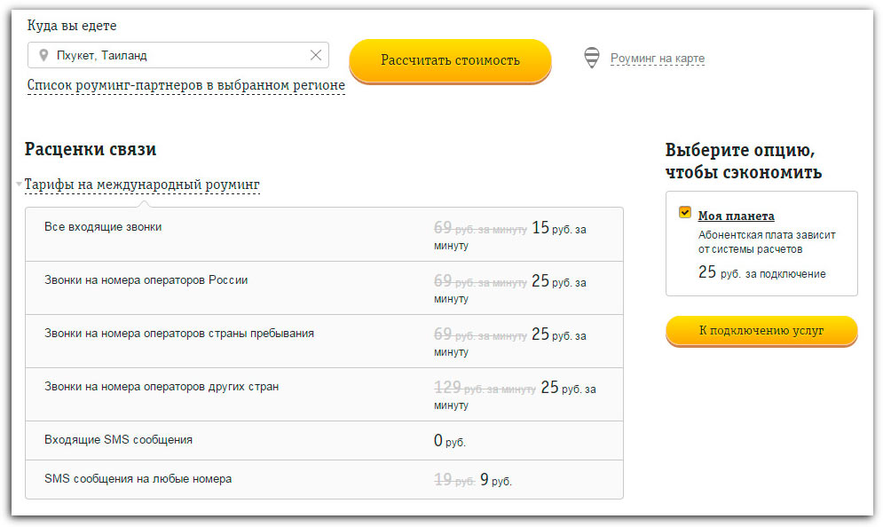Image resolution: width=883 pixels, height=527 pixels.
Task: Open Список роуминг-партнеров в выбранном регионе link
Action: (185, 85)
